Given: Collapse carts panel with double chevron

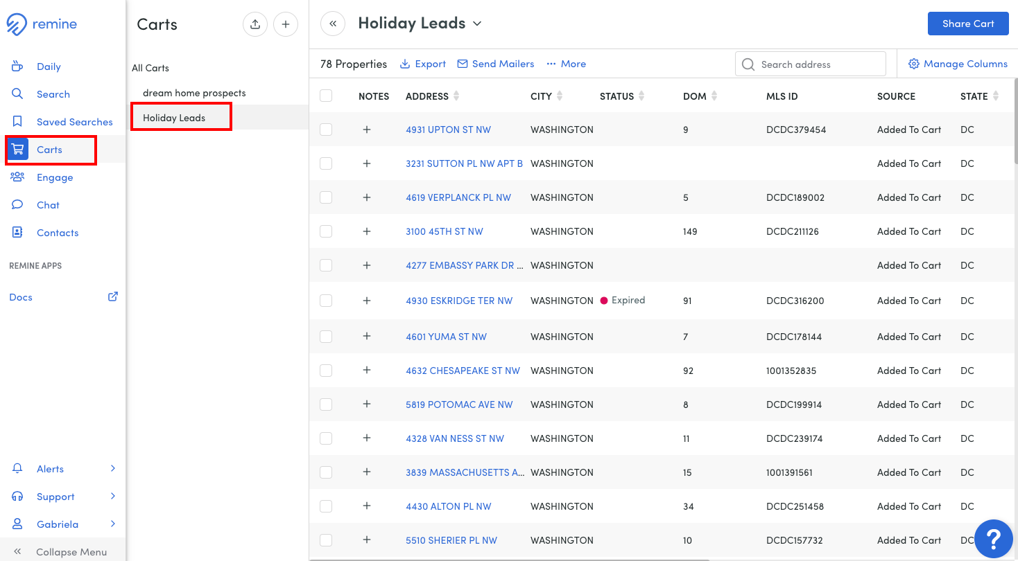Looking at the screenshot, I should [x=333, y=24].
